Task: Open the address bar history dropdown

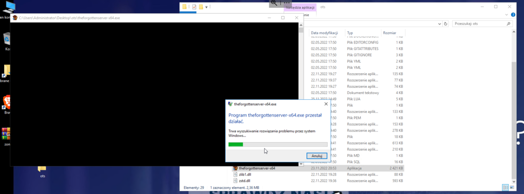Action: [x=440, y=24]
